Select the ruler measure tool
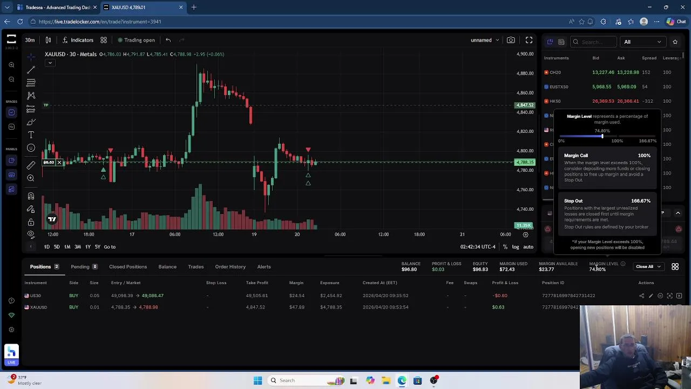This screenshot has width=691, height=389. [x=31, y=165]
